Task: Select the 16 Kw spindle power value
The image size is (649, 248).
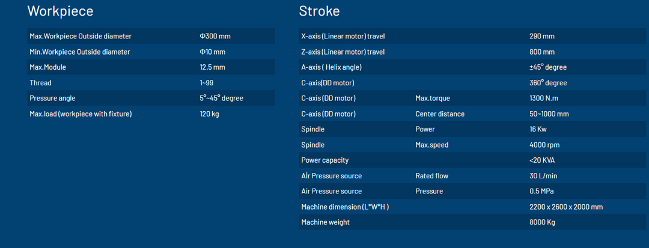Action: pos(538,129)
